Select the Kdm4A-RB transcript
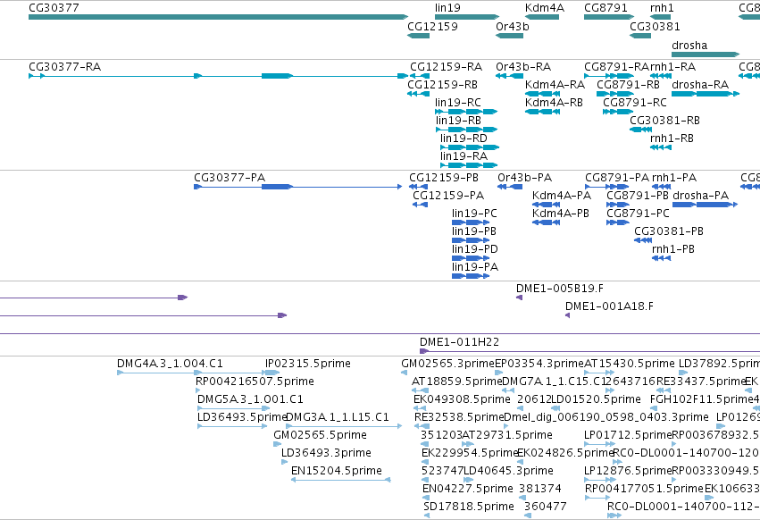 point(542,112)
